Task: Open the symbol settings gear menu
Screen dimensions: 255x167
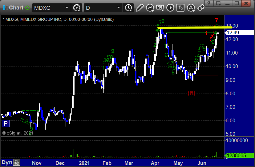Action: coord(77,8)
